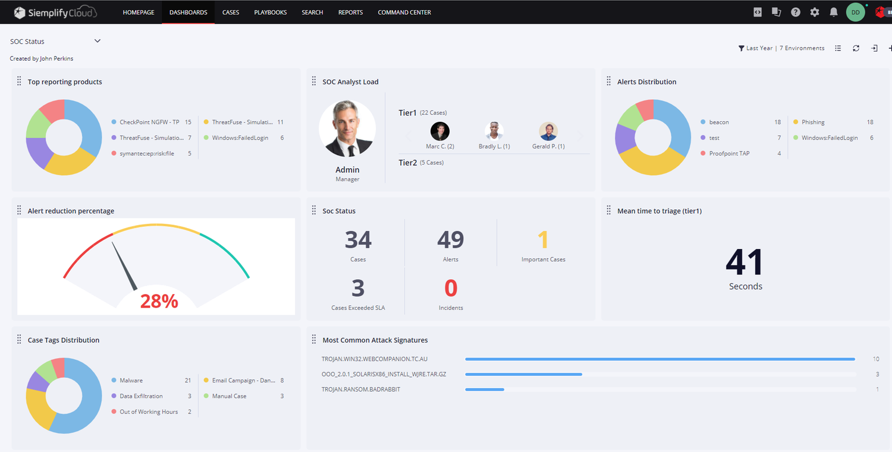
Task: Click the Marc C. analyst thumbnail
Action: [440, 131]
